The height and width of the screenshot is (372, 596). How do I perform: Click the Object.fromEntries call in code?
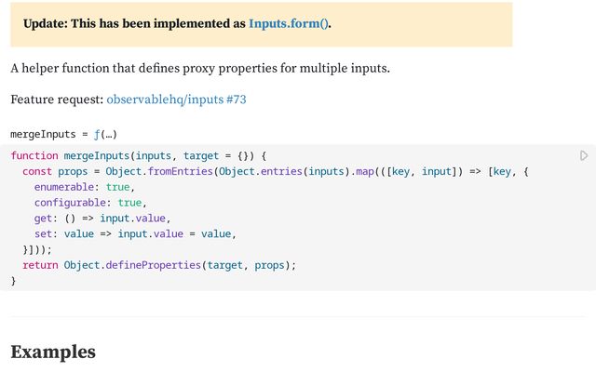135,172
